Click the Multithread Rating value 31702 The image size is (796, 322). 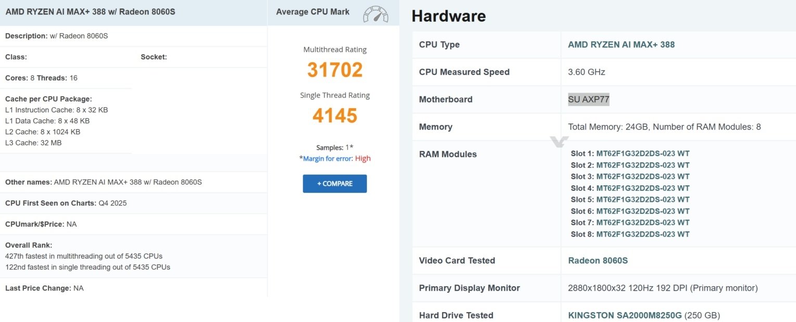point(335,69)
